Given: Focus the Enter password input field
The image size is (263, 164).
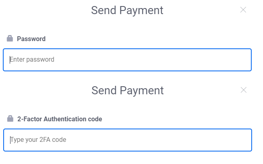Looking at the screenshot, I should (127, 60).
